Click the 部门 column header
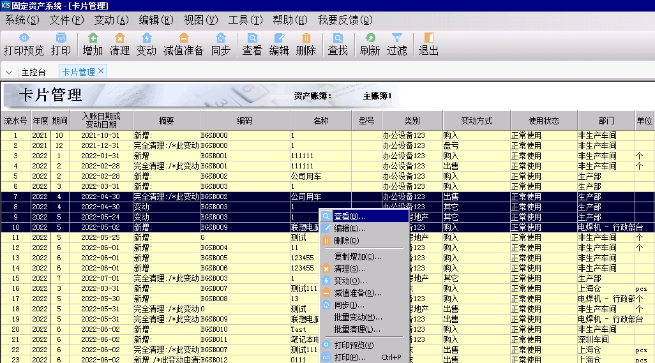 606,121
